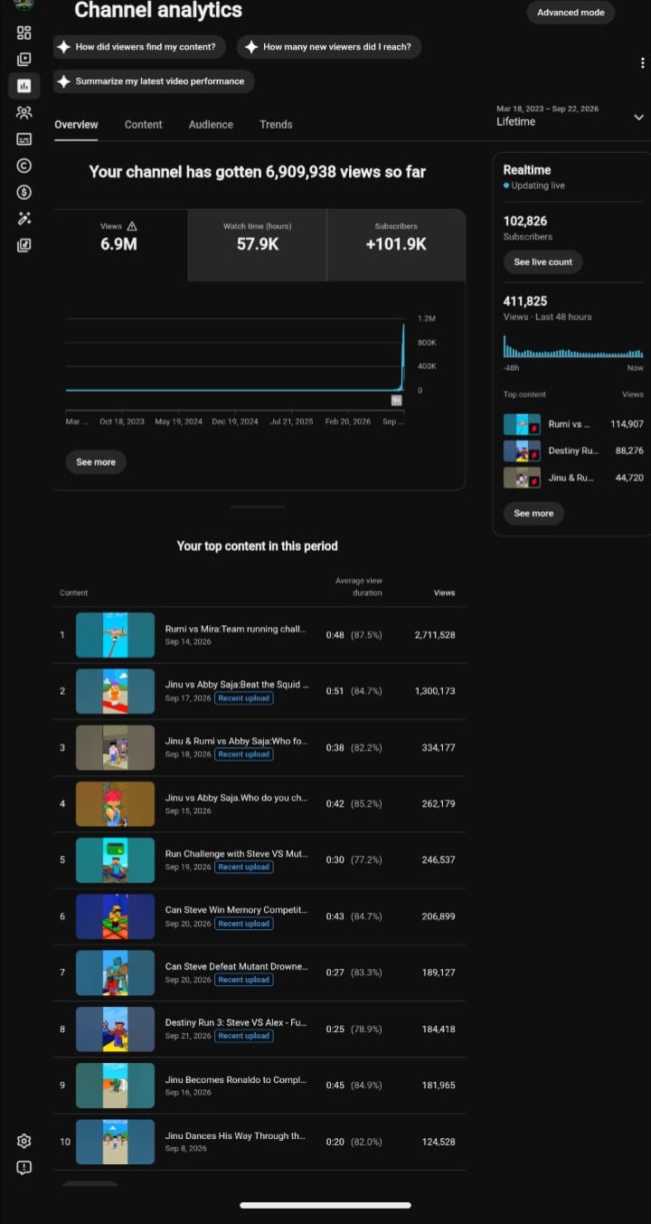Screen dimensions: 651x1224
Task: Click See more under the views chart
Action: pos(96,462)
